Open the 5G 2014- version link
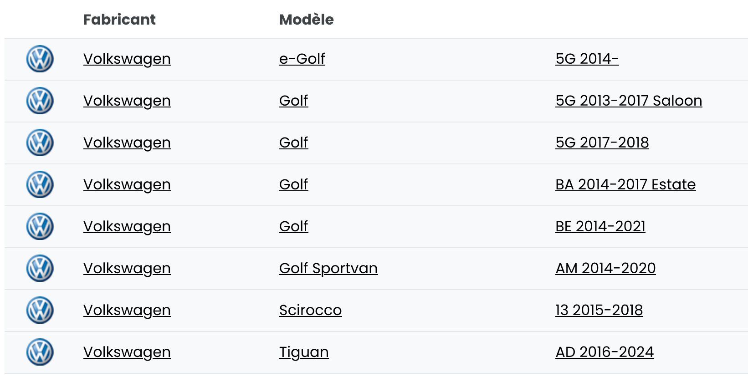Image resolution: width=748 pixels, height=377 pixels. pos(587,59)
